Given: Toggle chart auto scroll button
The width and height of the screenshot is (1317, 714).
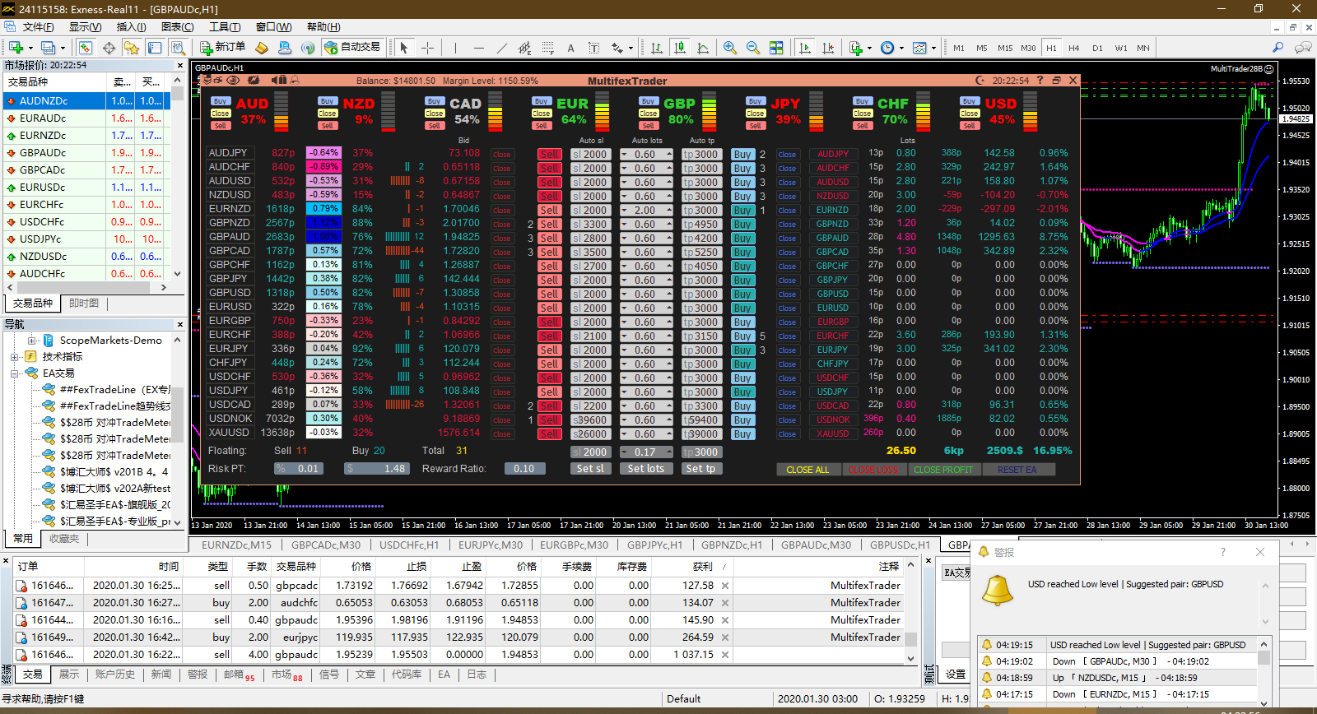Looking at the screenshot, I should (805, 48).
